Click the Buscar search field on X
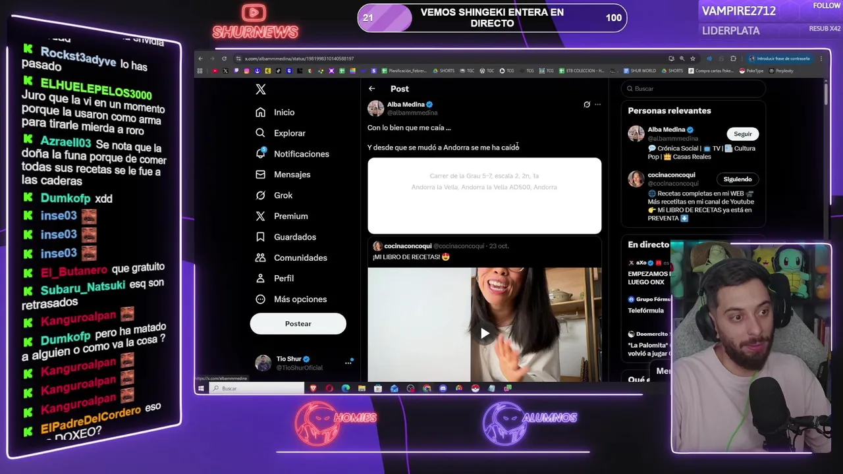Screen dimensions: 843x474 click(x=693, y=89)
